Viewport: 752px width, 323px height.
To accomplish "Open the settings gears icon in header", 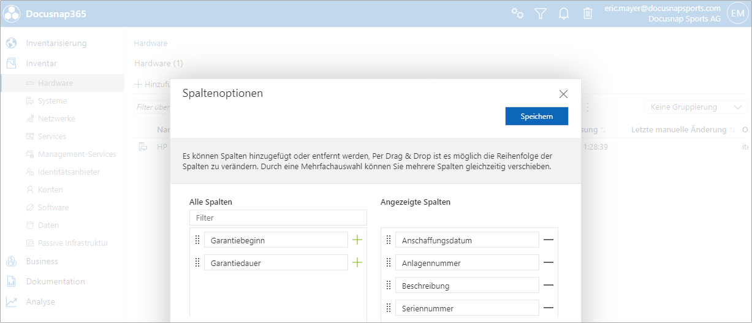I will click(x=517, y=13).
